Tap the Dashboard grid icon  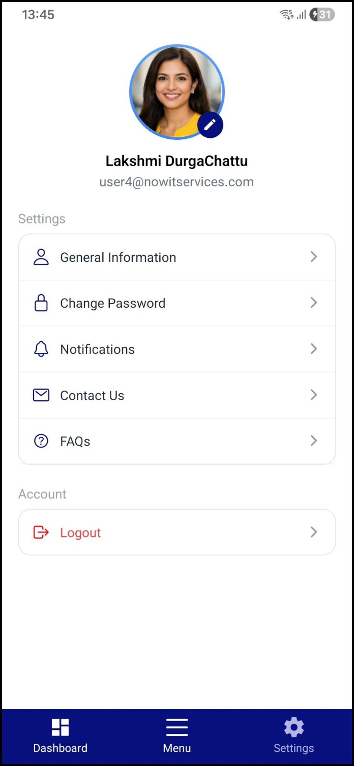(x=60, y=727)
